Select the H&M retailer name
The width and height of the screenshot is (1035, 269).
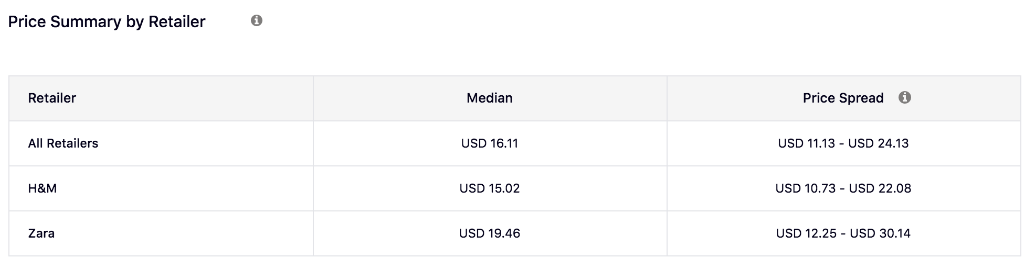click(42, 188)
